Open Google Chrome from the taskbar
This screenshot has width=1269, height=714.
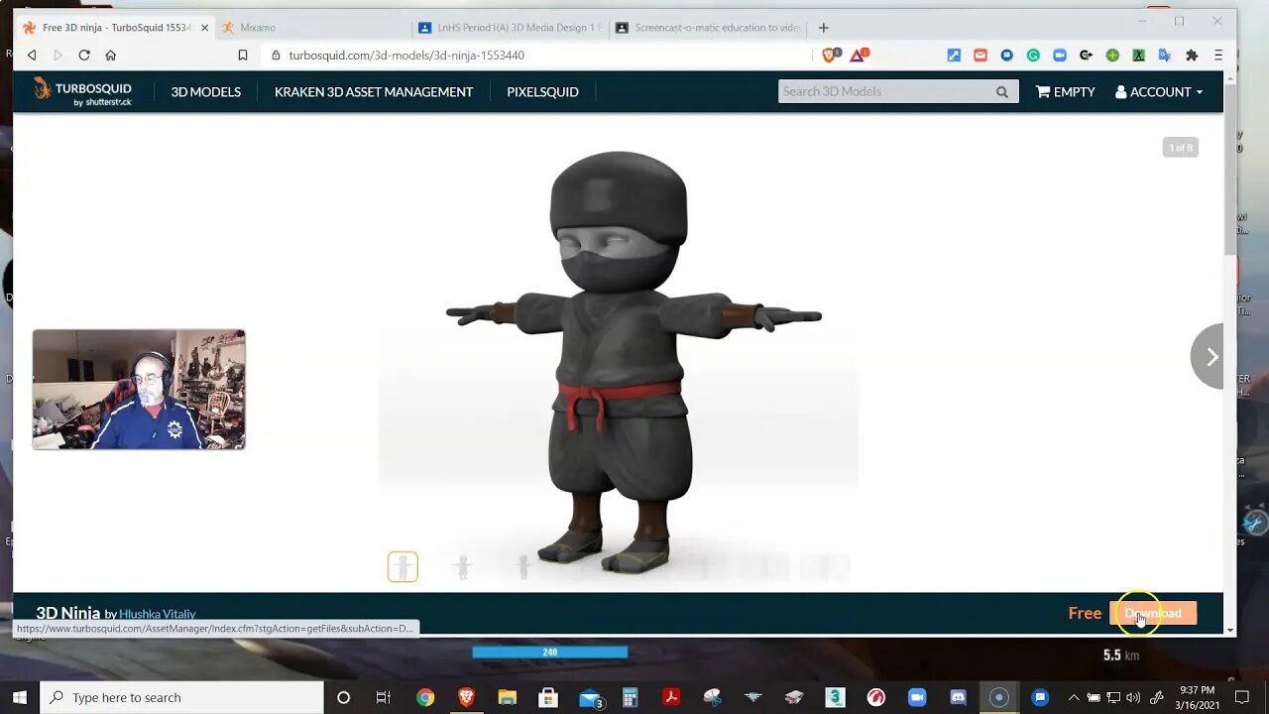tap(425, 697)
